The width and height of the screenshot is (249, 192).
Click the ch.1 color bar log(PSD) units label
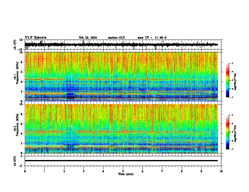point(235,82)
